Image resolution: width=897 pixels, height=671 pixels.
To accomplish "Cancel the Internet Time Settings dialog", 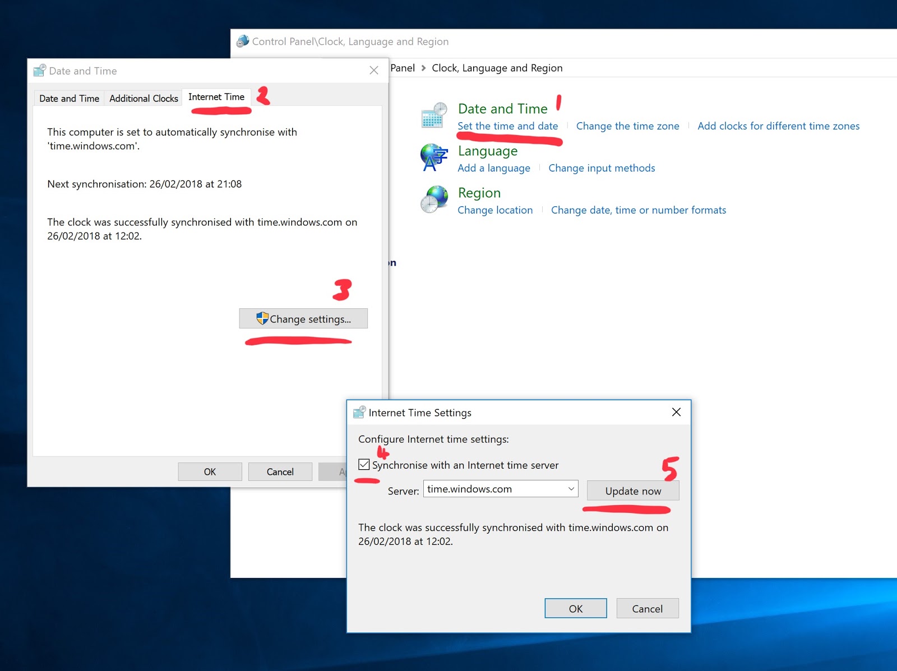I will (x=648, y=609).
